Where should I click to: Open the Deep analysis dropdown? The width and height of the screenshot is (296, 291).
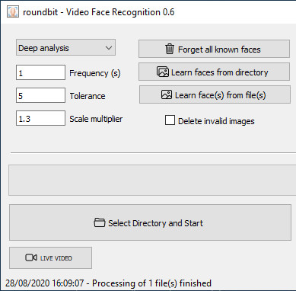tap(65, 47)
